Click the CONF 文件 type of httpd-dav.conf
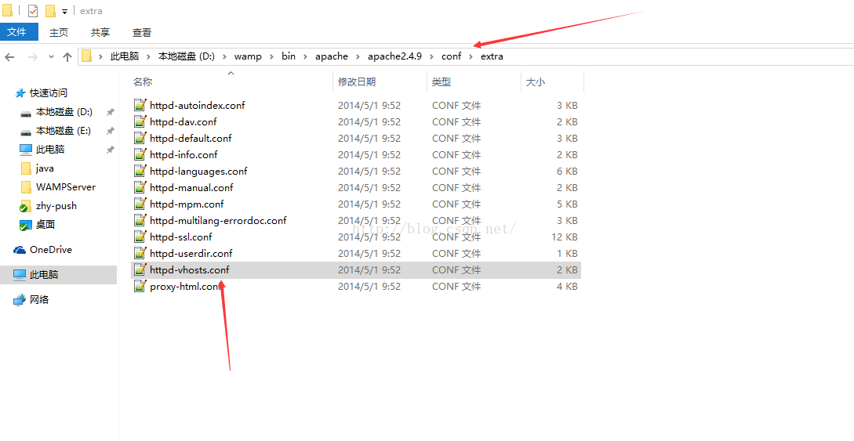The image size is (854, 441). click(456, 122)
